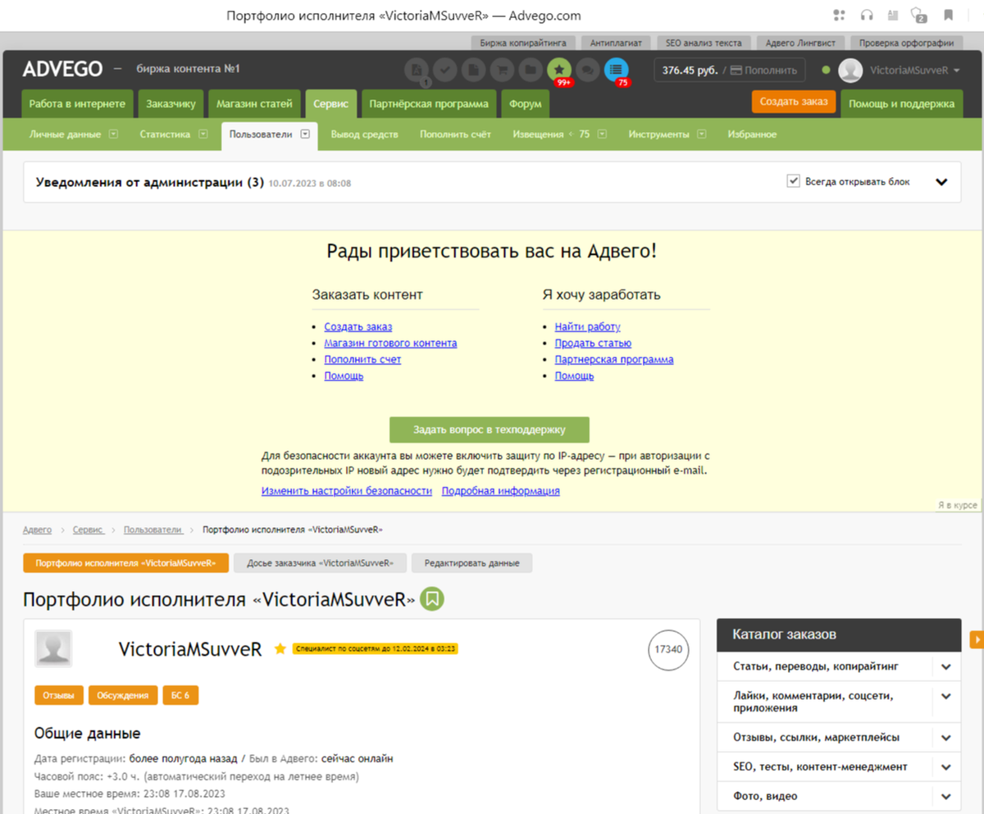The width and height of the screenshot is (984, 814).
Task: Click the 'Создать заказ' orange button
Action: pyautogui.click(x=794, y=102)
